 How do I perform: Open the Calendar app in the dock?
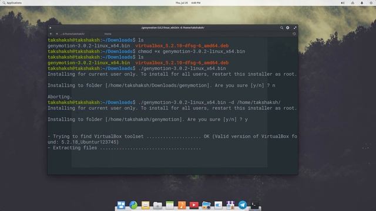[170, 205]
